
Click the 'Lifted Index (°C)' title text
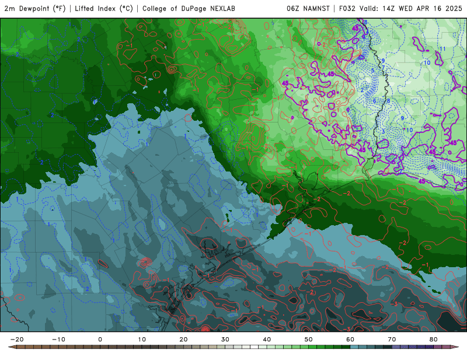(104, 9)
